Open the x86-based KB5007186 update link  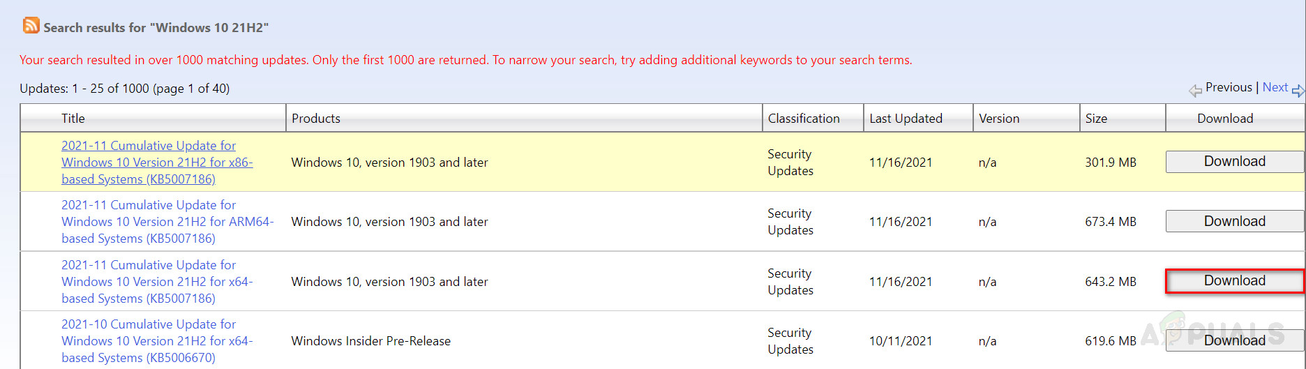156,163
